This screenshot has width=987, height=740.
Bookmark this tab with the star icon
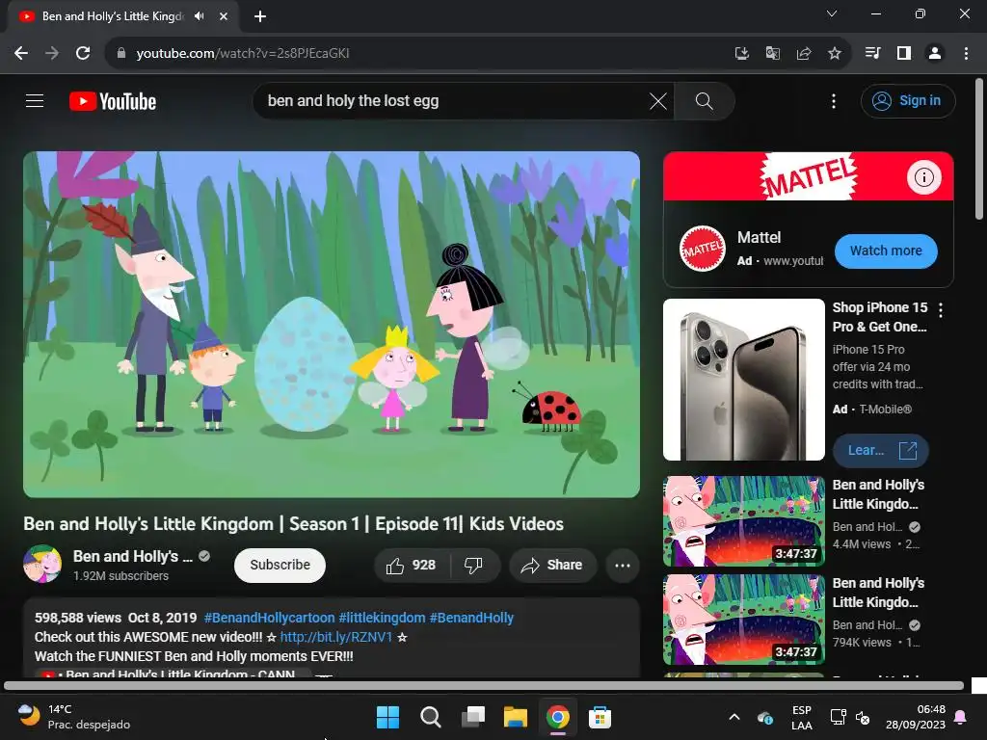(x=834, y=54)
